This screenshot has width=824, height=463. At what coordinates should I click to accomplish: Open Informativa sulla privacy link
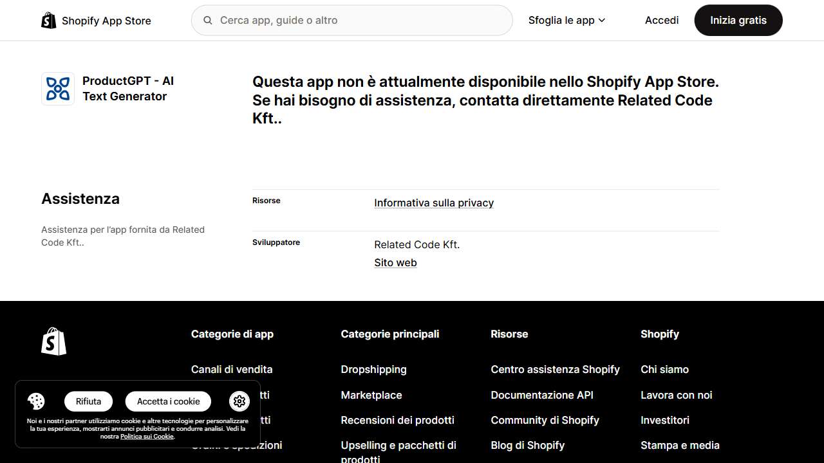click(434, 203)
